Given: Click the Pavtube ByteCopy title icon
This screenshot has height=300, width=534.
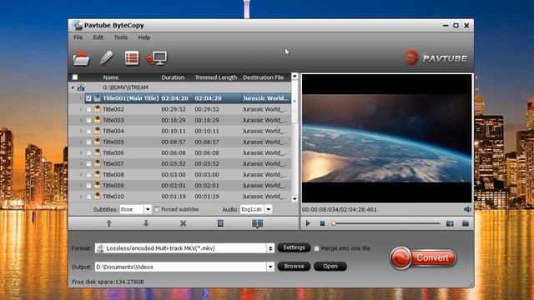Looking at the screenshot, I should pyautogui.click(x=78, y=25).
